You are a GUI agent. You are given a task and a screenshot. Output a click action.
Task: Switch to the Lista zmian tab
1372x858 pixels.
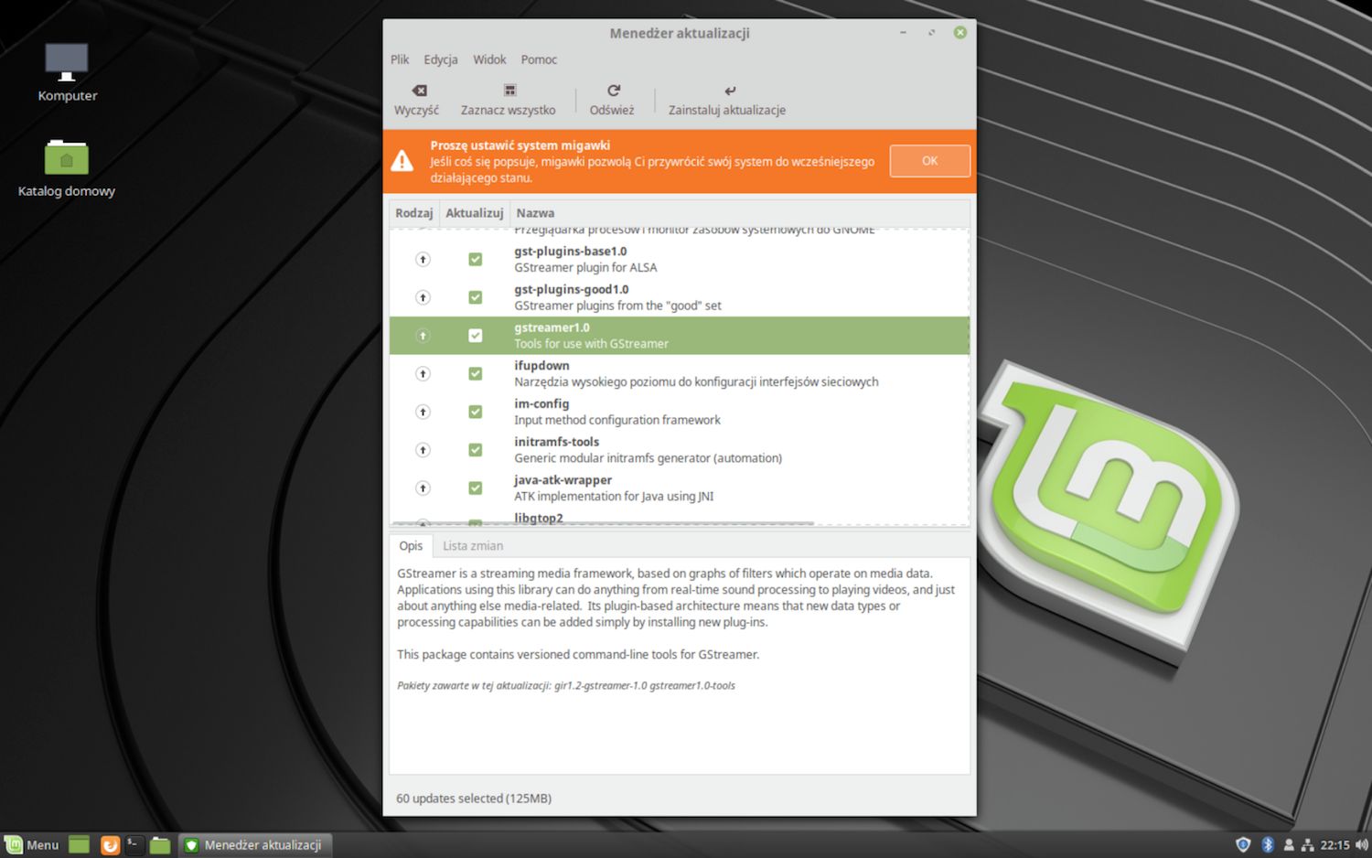click(x=473, y=546)
